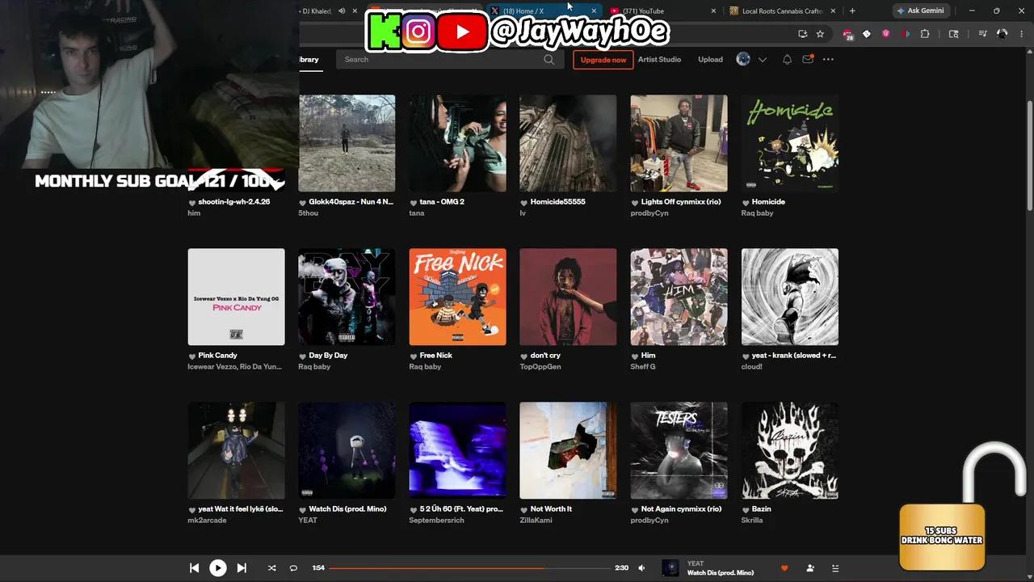
Task: Unlike the playing track with orange heart
Action: point(784,568)
